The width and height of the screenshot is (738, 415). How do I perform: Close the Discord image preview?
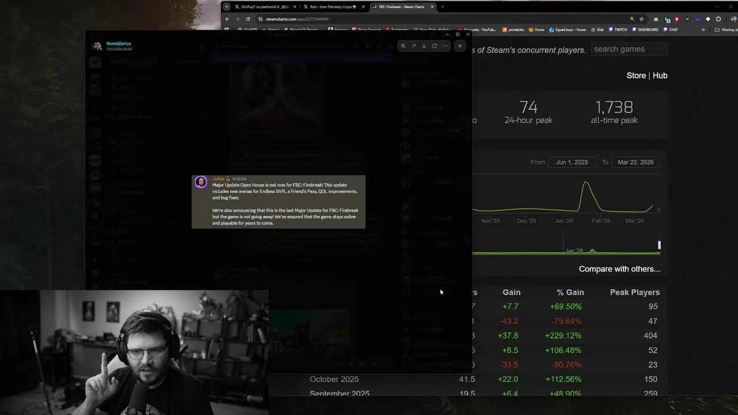tap(460, 46)
